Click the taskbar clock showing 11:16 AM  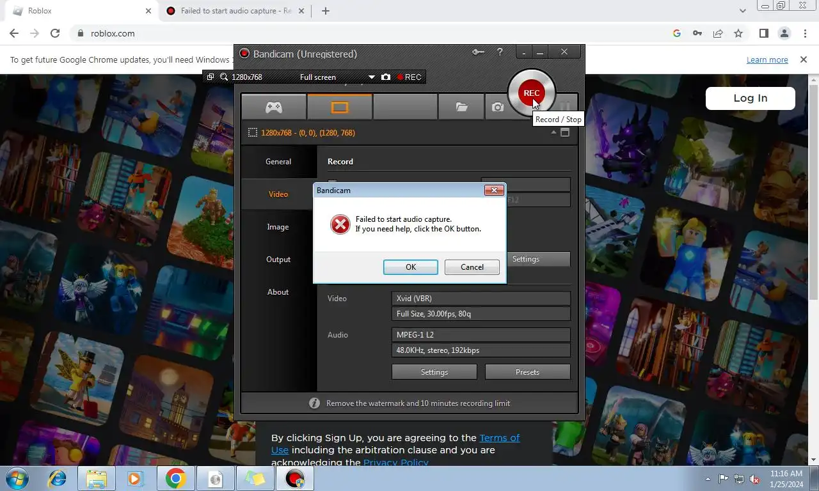pyautogui.click(x=786, y=479)
